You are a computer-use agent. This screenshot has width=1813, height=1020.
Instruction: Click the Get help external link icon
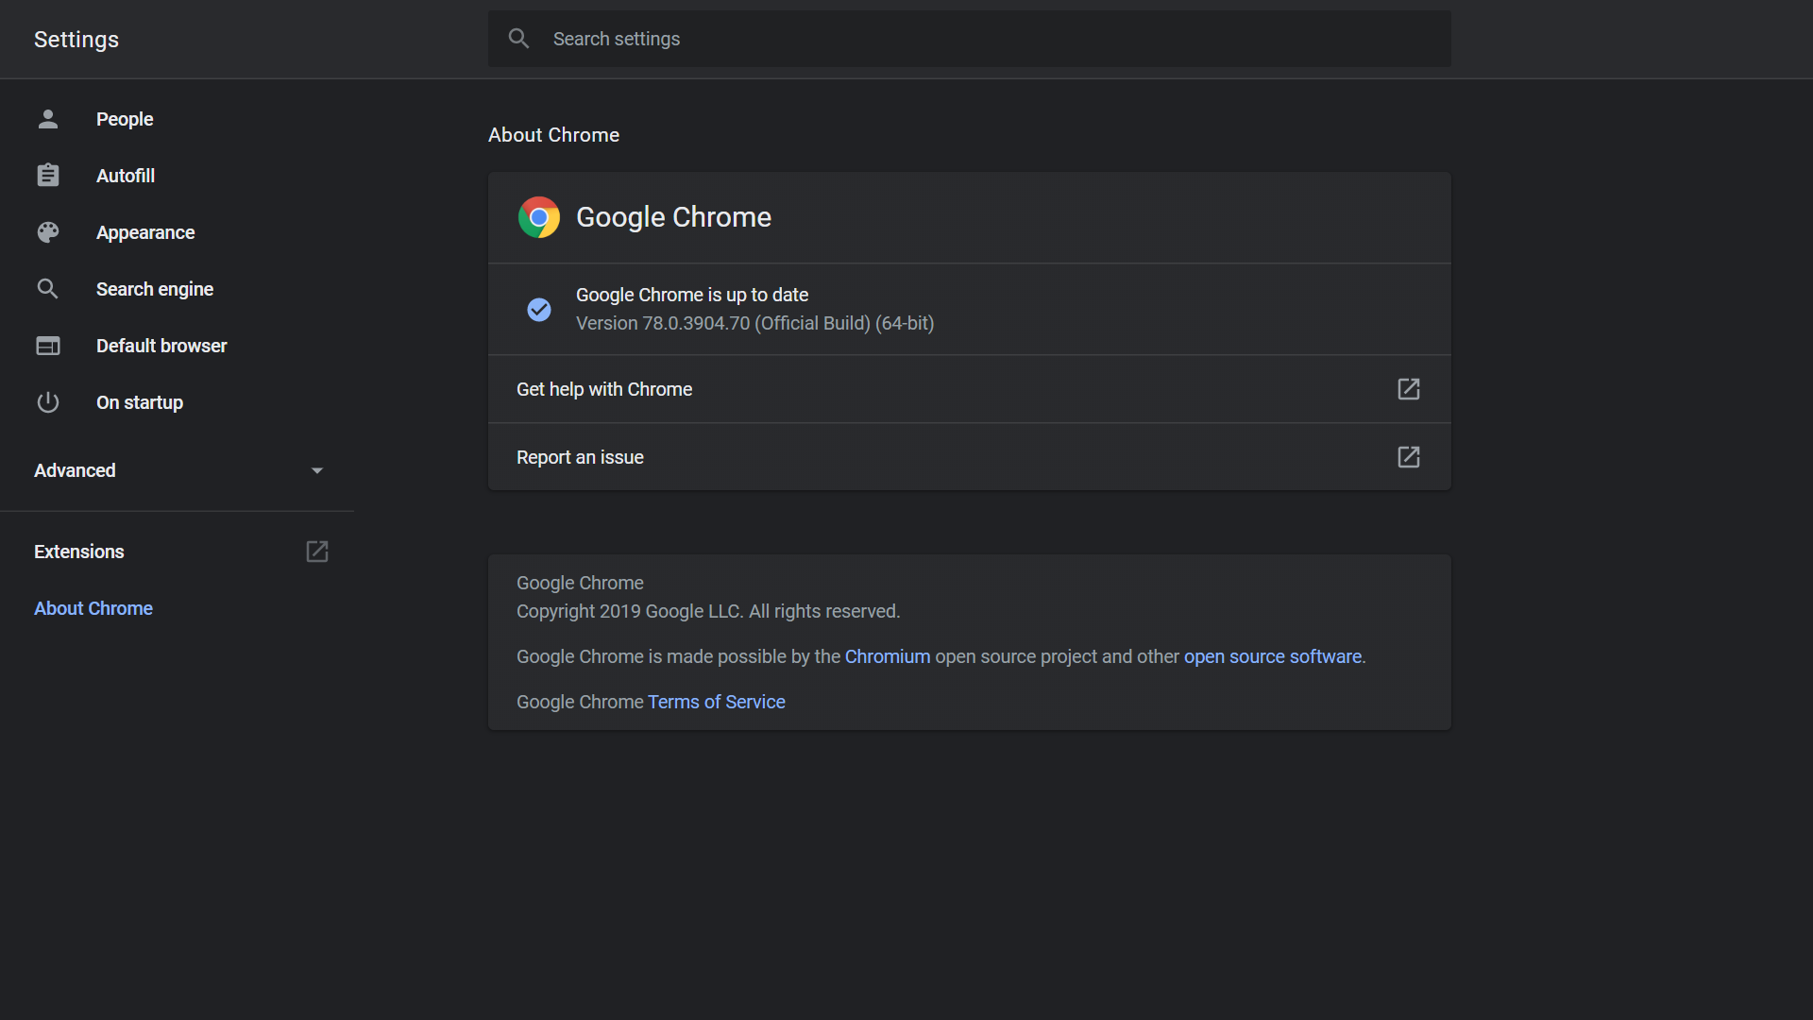[1409, 389]
